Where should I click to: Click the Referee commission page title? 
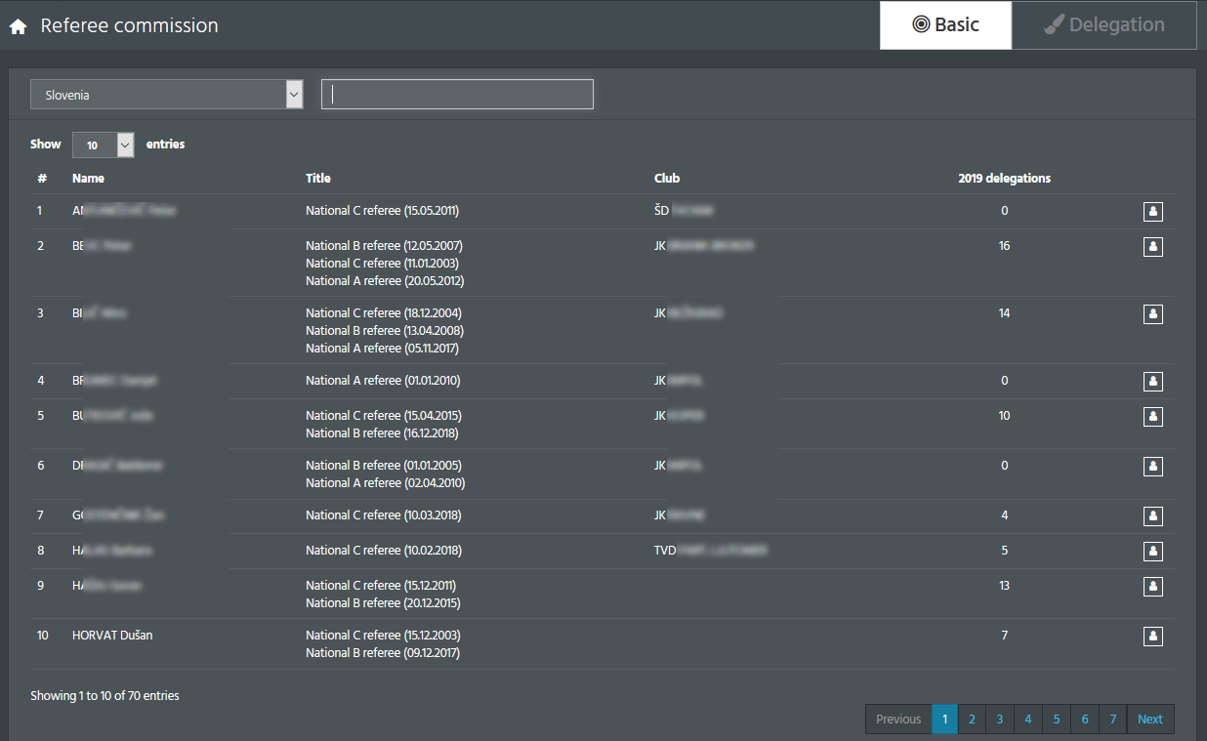pos(129,26)
